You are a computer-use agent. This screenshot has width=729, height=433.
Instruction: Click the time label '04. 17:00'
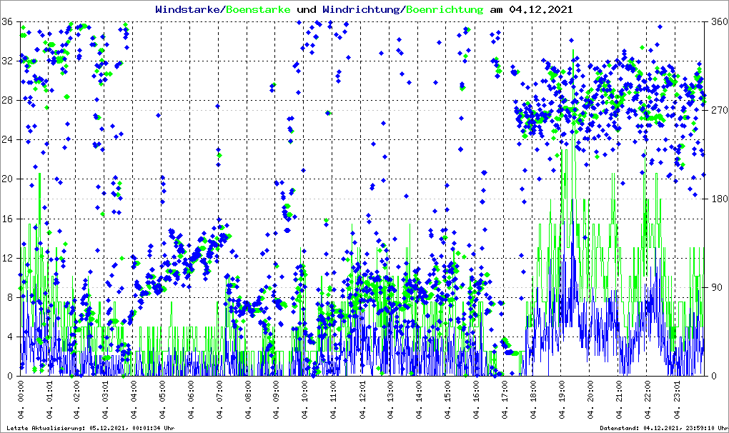(x=504, y=399)
